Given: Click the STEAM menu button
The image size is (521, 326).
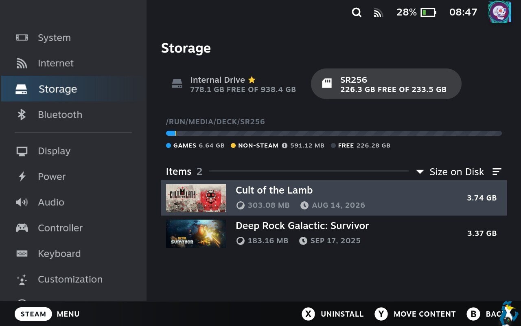Looking at the screenshot, I should [x=33, y=314].
